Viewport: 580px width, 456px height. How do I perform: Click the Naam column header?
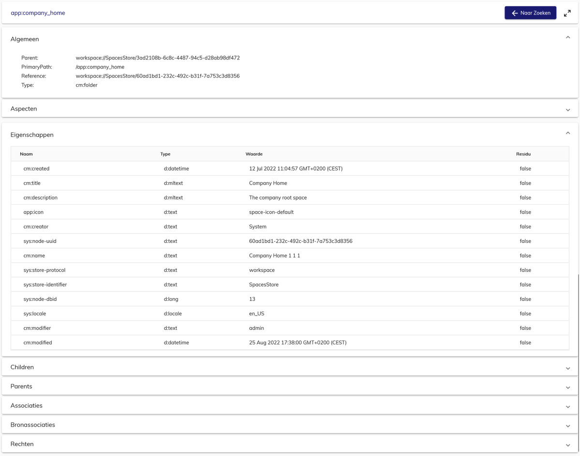26,154
